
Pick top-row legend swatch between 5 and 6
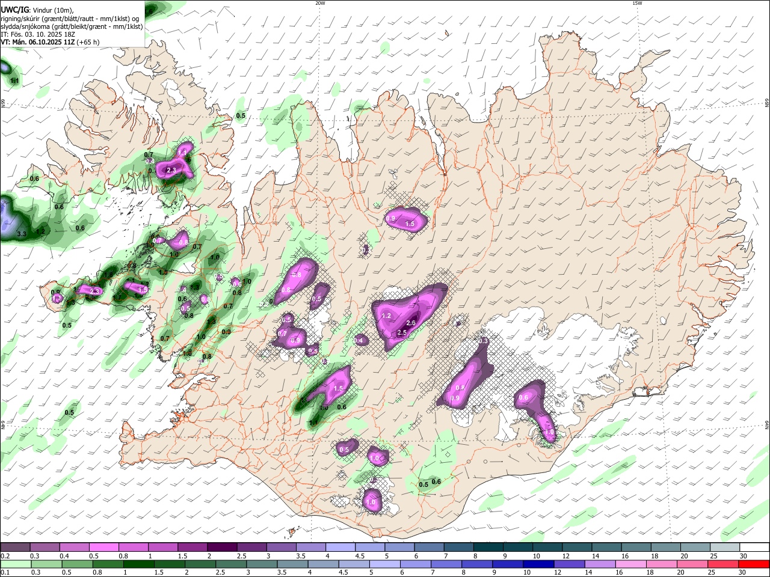click(x=399, y=548)
